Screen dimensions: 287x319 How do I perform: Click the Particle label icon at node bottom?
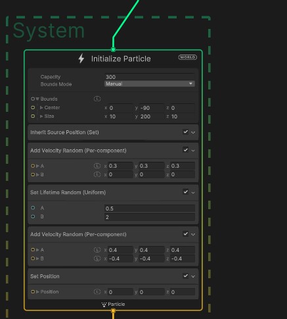[104, 305]
